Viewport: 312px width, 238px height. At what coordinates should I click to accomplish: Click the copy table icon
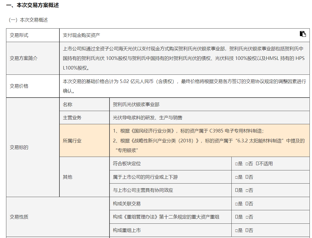pos(303,34)
